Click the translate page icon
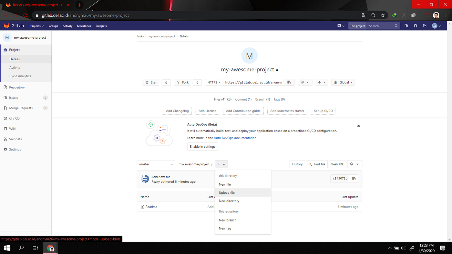This screenshot has width=452, height=254. pos(364,15)
